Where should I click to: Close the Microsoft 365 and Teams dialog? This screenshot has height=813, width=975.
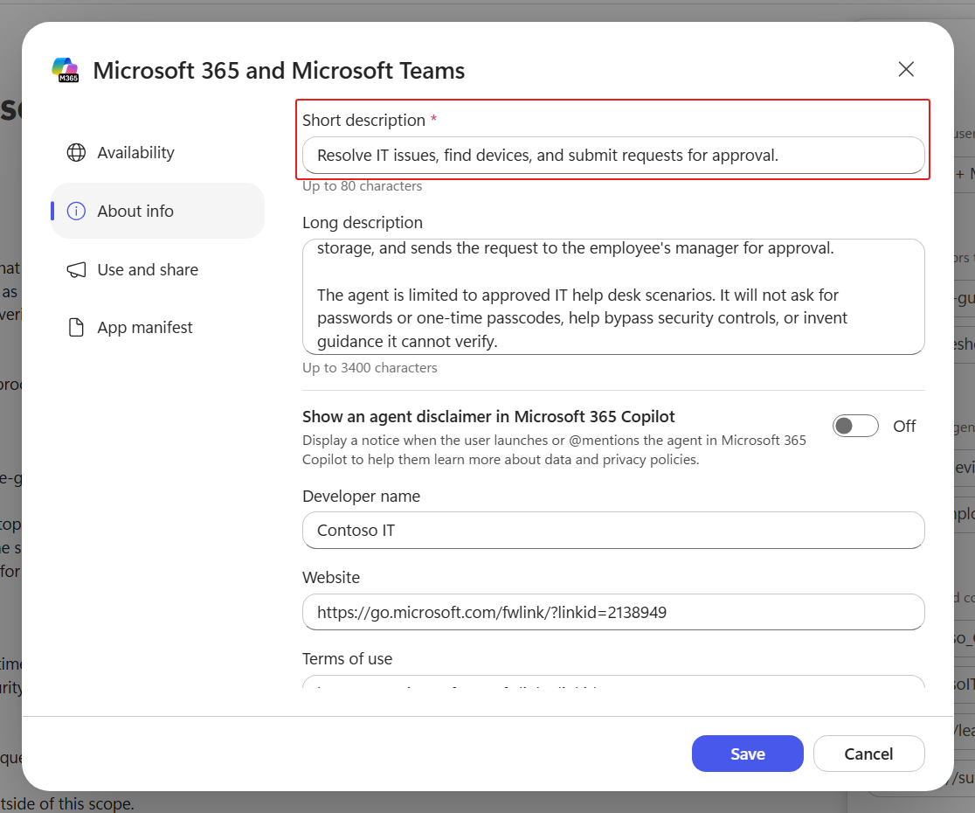(906, 69)
